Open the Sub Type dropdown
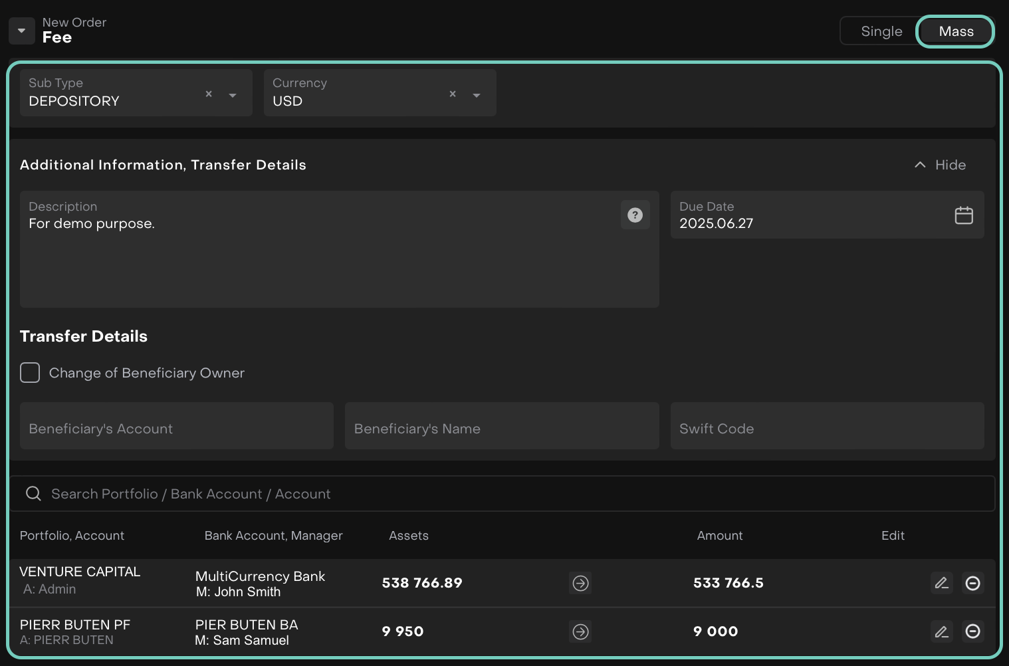This screenshot has width=1009, height=666. pyautogui.click(x=233, y=95)
